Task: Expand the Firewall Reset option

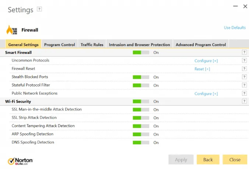Action: coord(202,69)
